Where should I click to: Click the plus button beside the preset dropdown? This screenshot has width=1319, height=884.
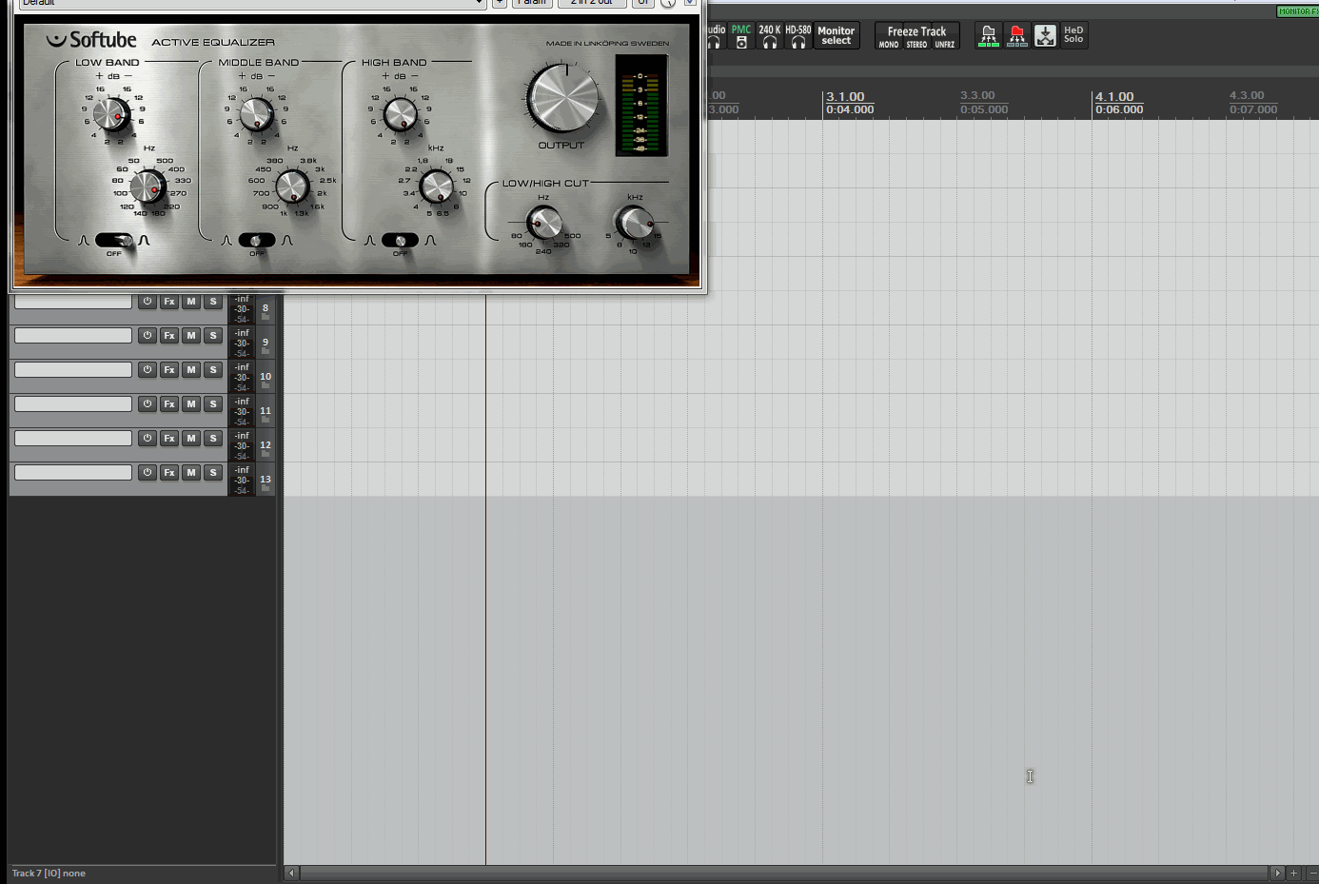[500, 3]
